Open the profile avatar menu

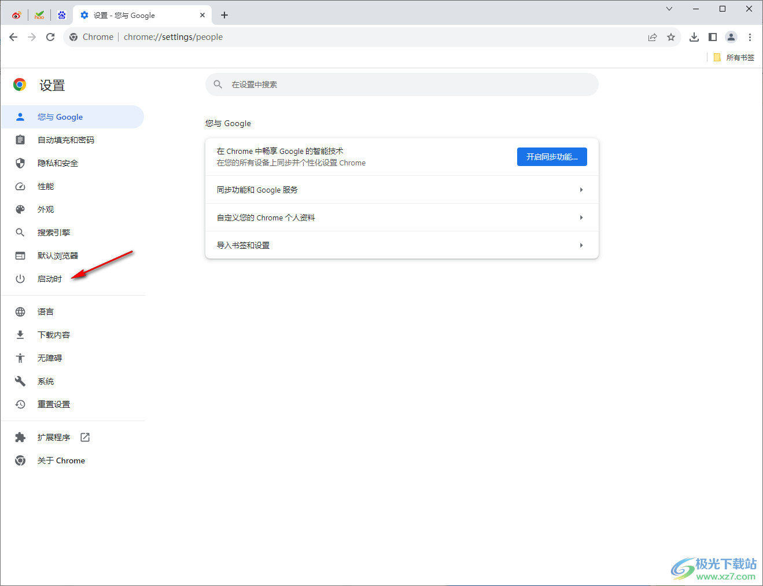click(x=731, y=37)
